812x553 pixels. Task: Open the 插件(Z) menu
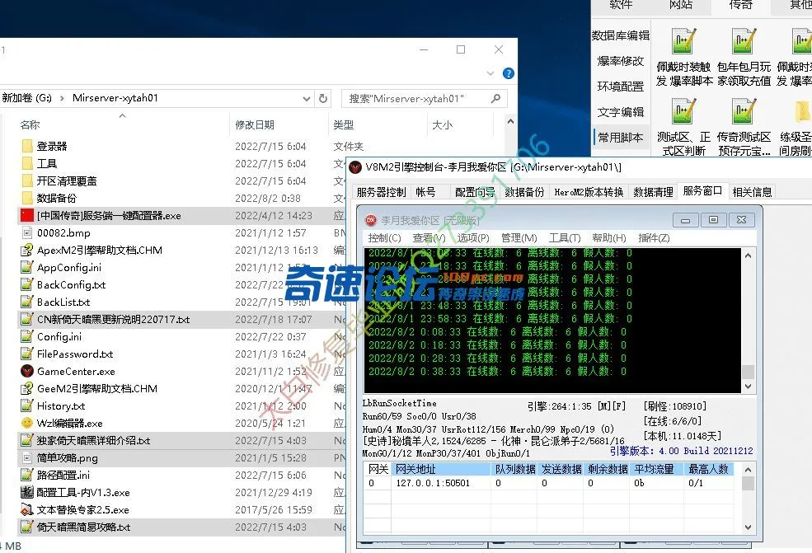pos(654,237)
